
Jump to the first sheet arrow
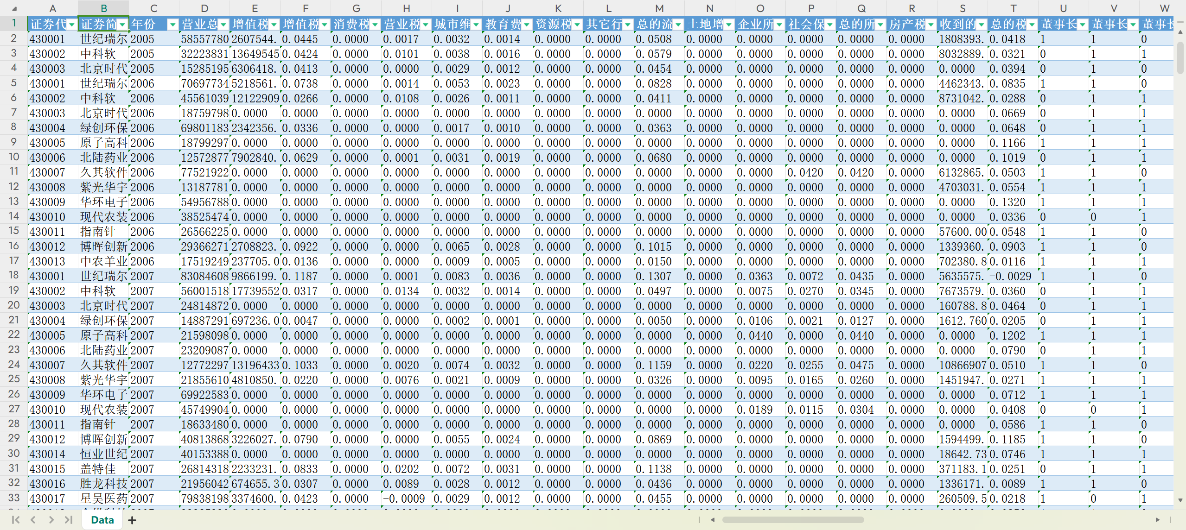pos(15,520)
